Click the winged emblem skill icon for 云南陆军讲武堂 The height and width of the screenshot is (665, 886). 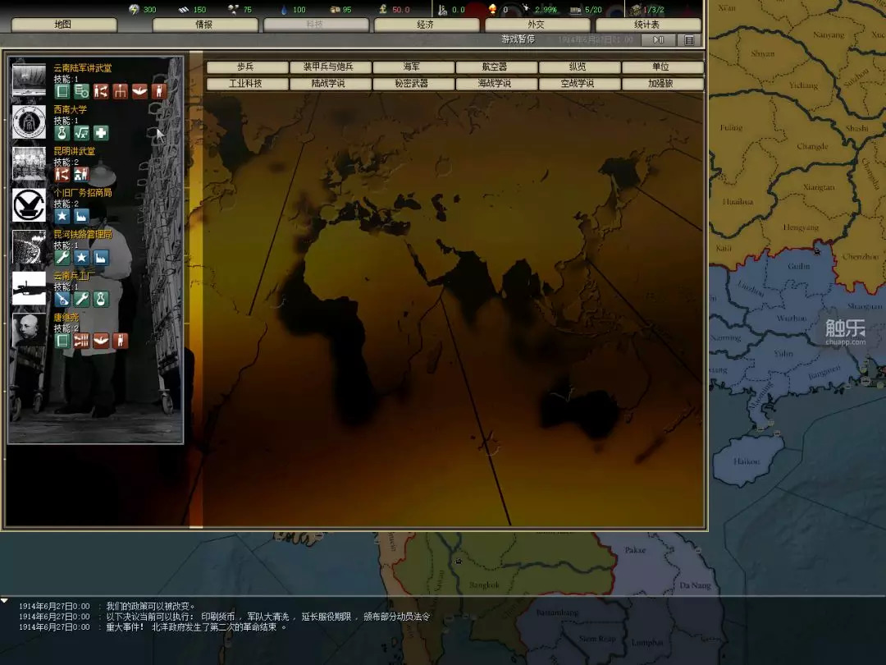[x=139, y=91]
